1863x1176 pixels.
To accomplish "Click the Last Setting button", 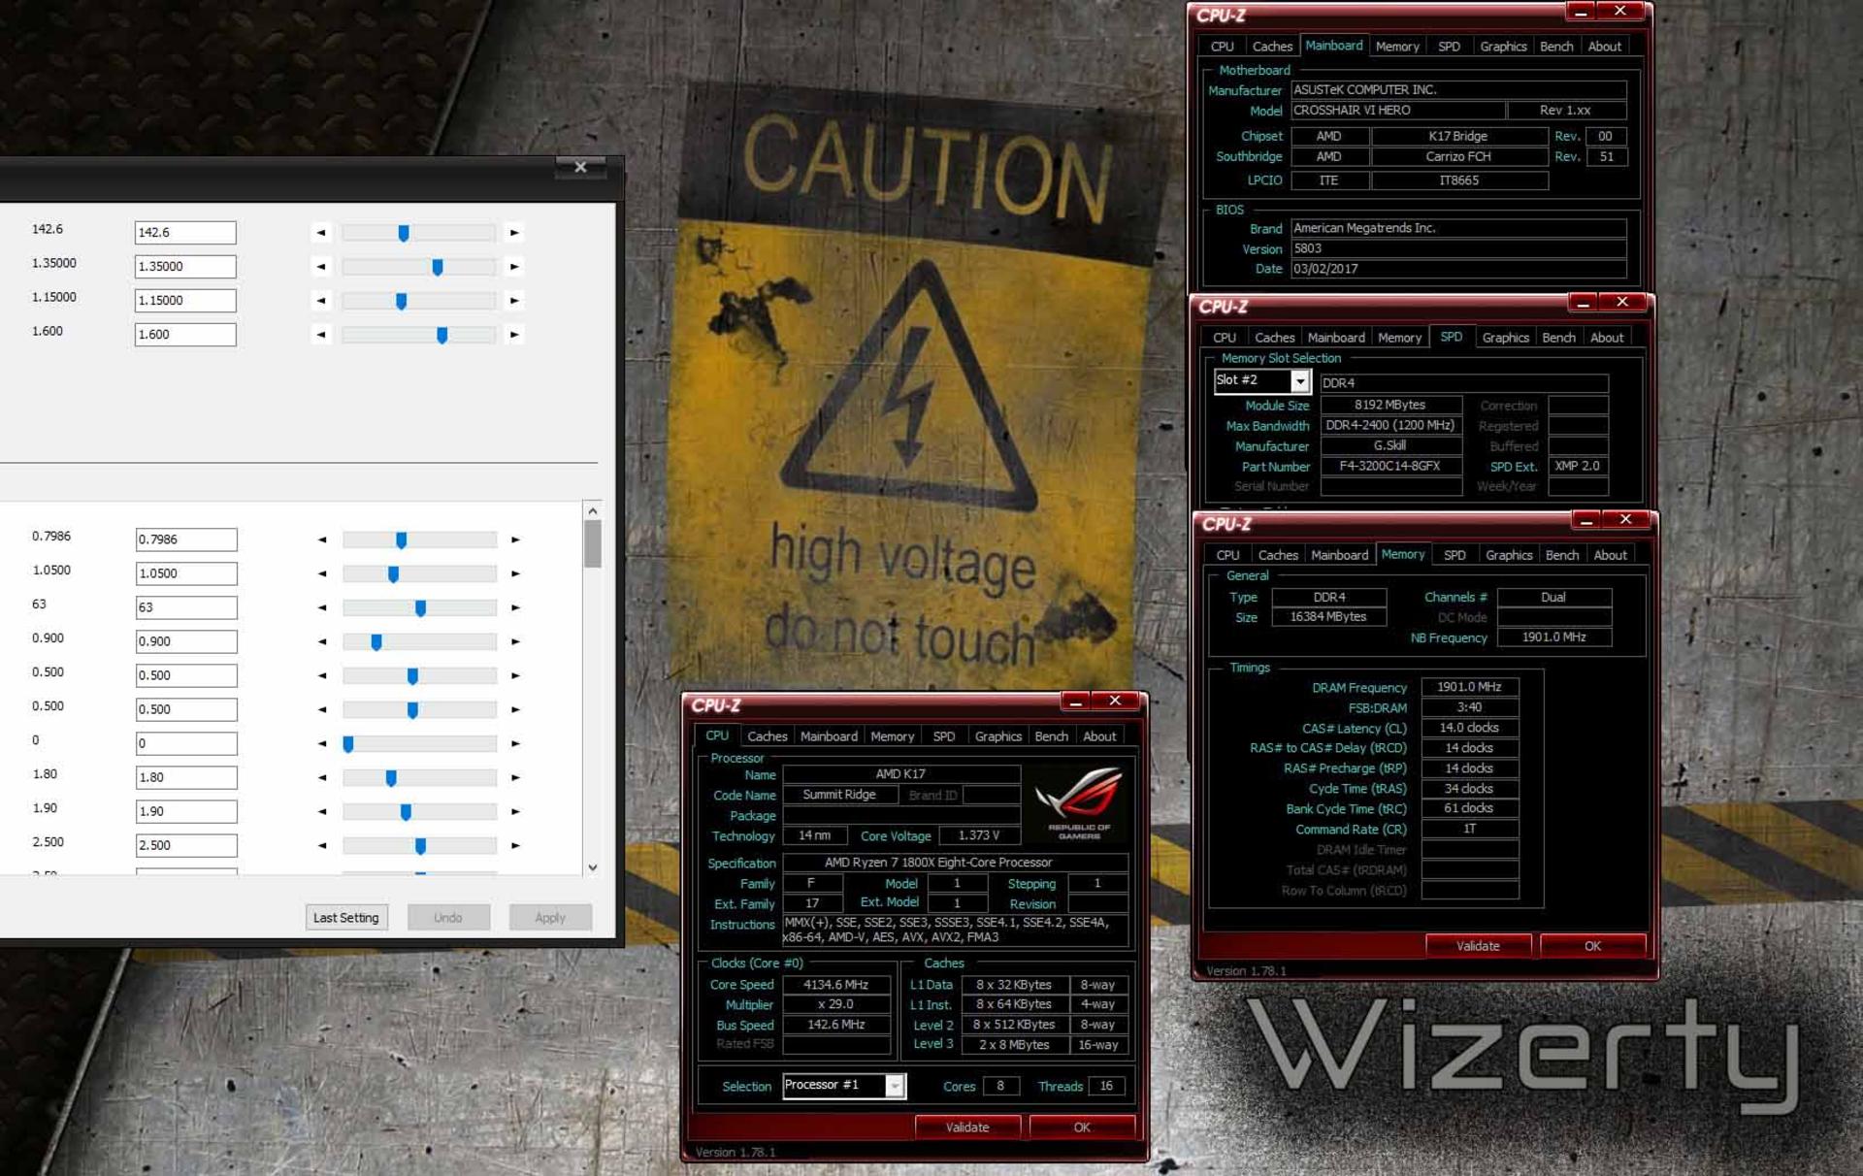I will 346,918.
